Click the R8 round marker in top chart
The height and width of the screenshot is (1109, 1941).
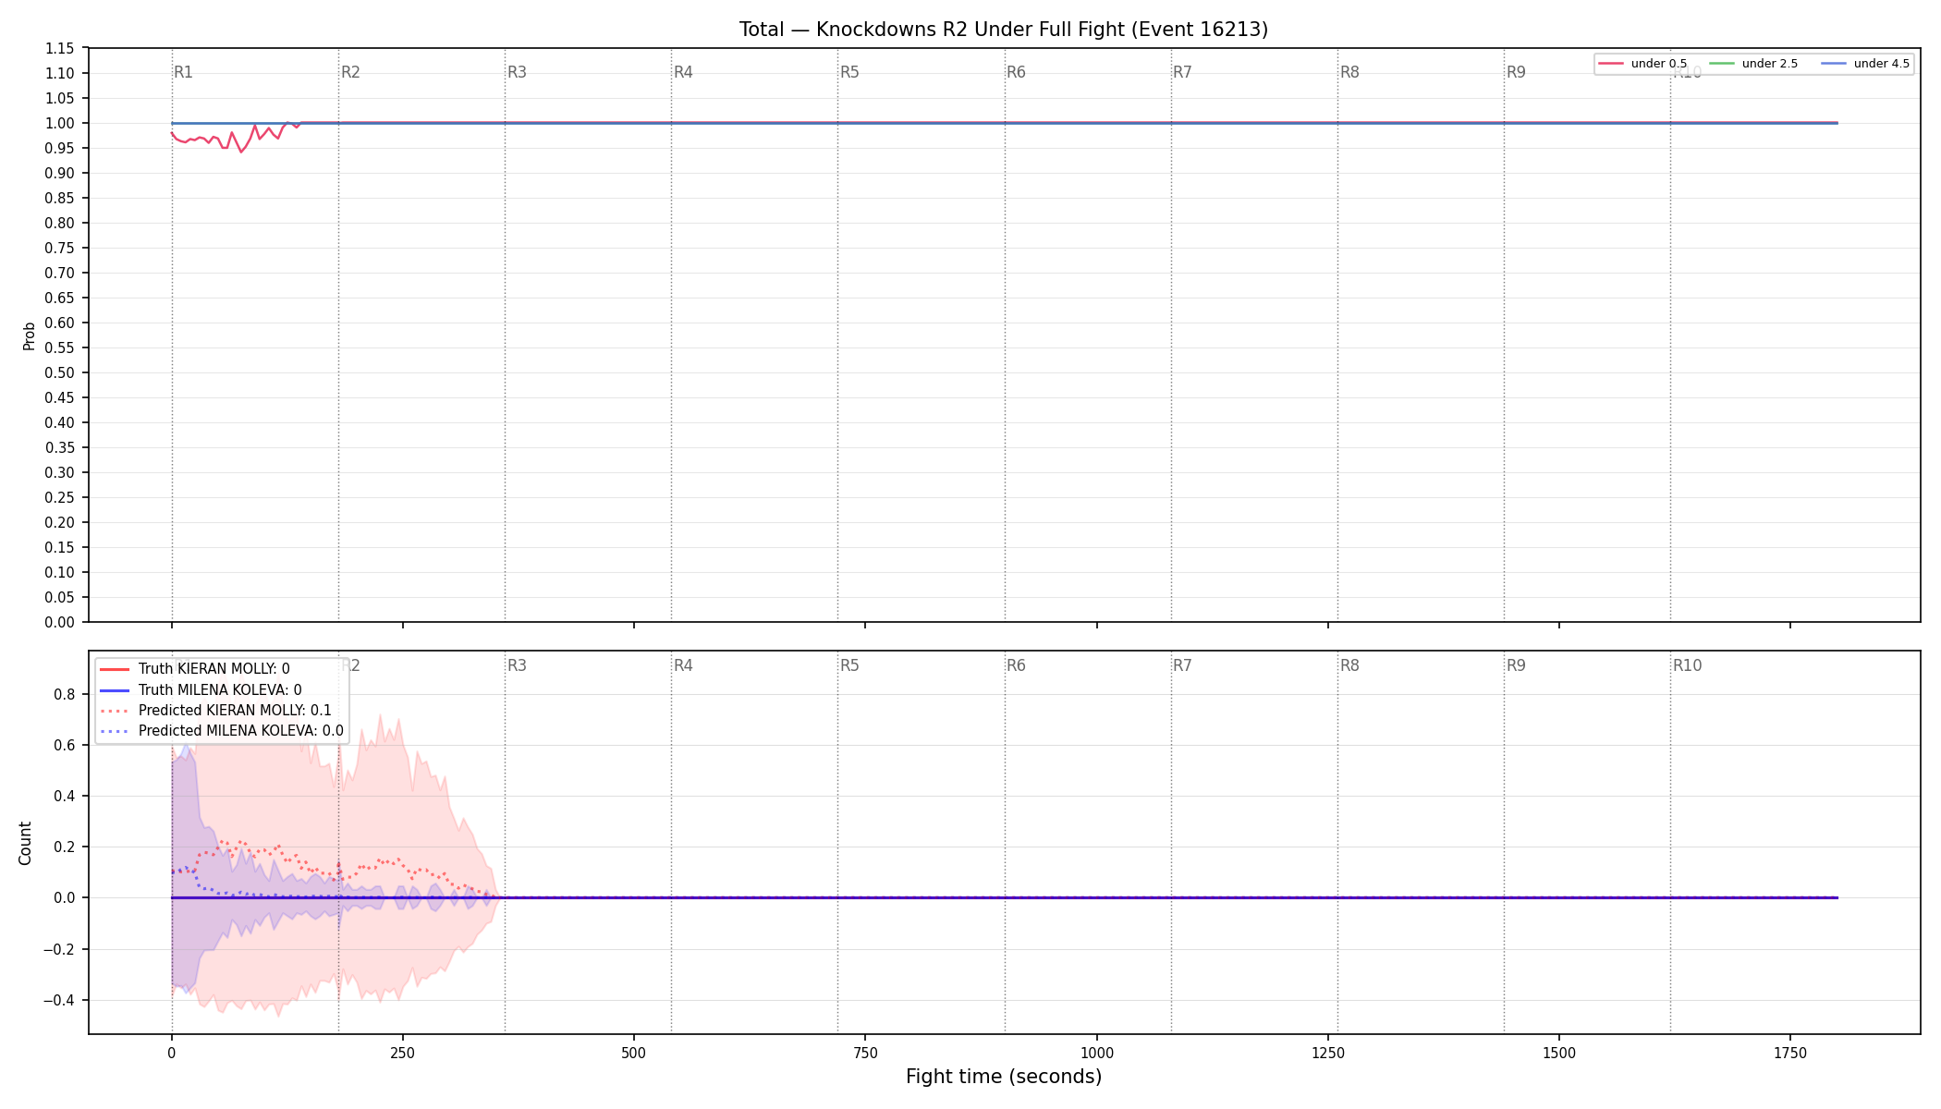tap(1349, 72)
